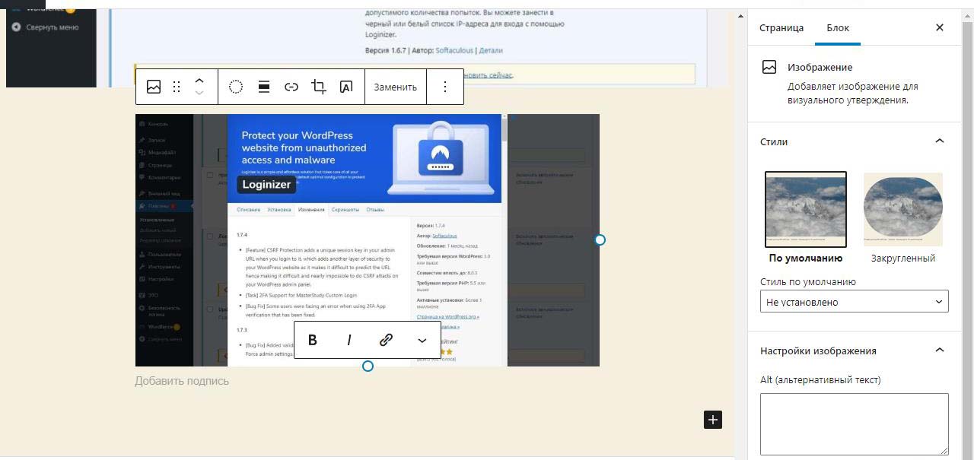Click the image block type icon
This screenshot has width=974, height=460.
coord(154,87)
